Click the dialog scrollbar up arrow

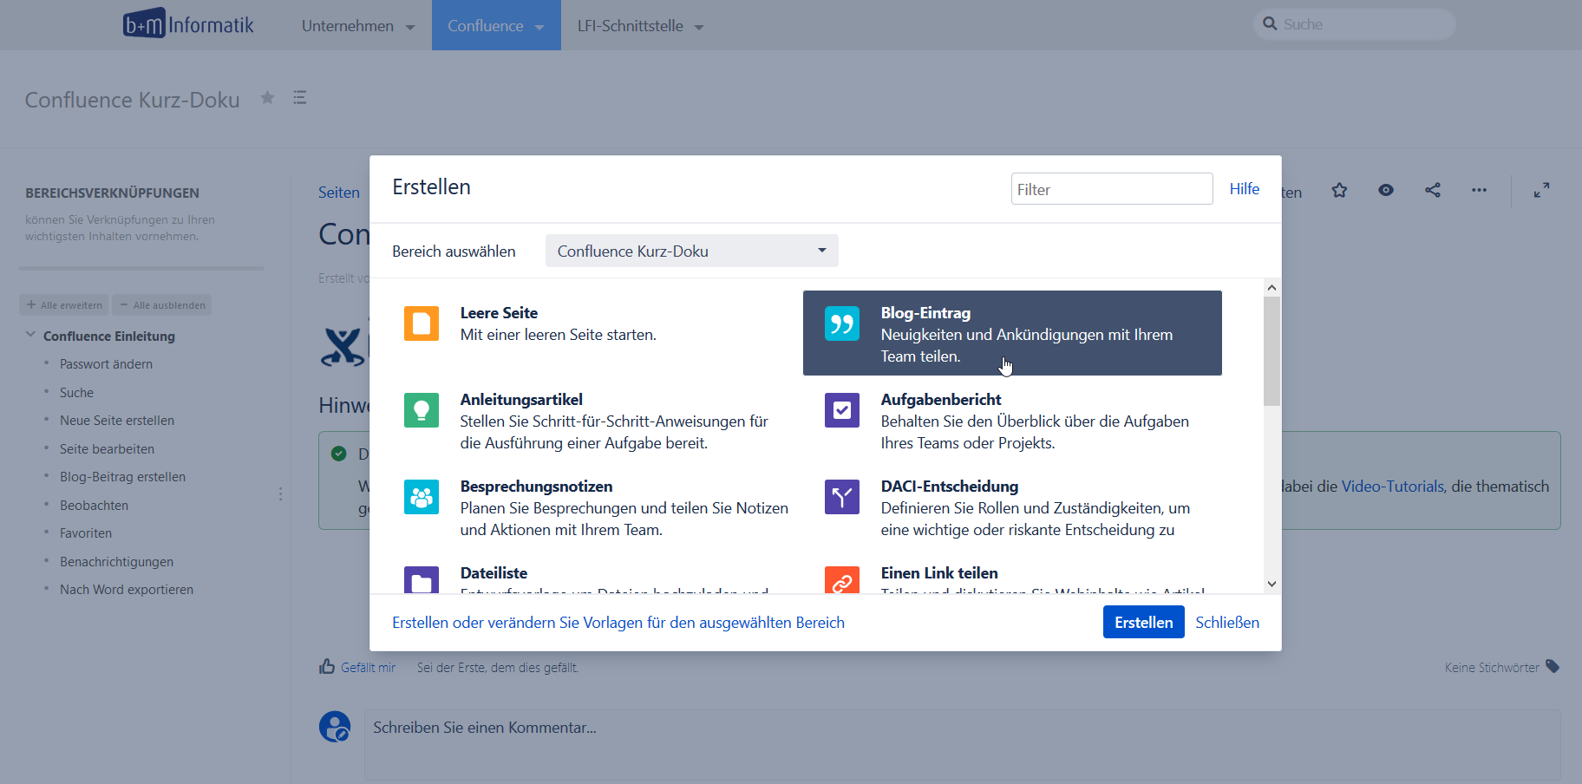click(x=1272, y=287)
